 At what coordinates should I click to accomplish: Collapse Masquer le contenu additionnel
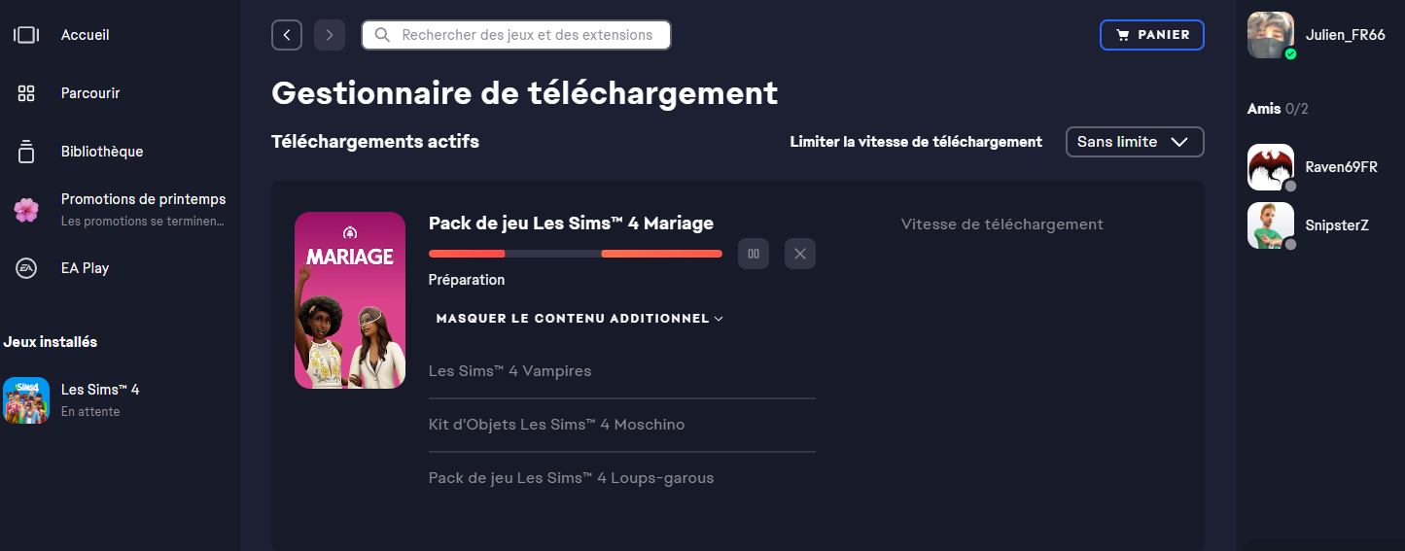coord(580,319)
